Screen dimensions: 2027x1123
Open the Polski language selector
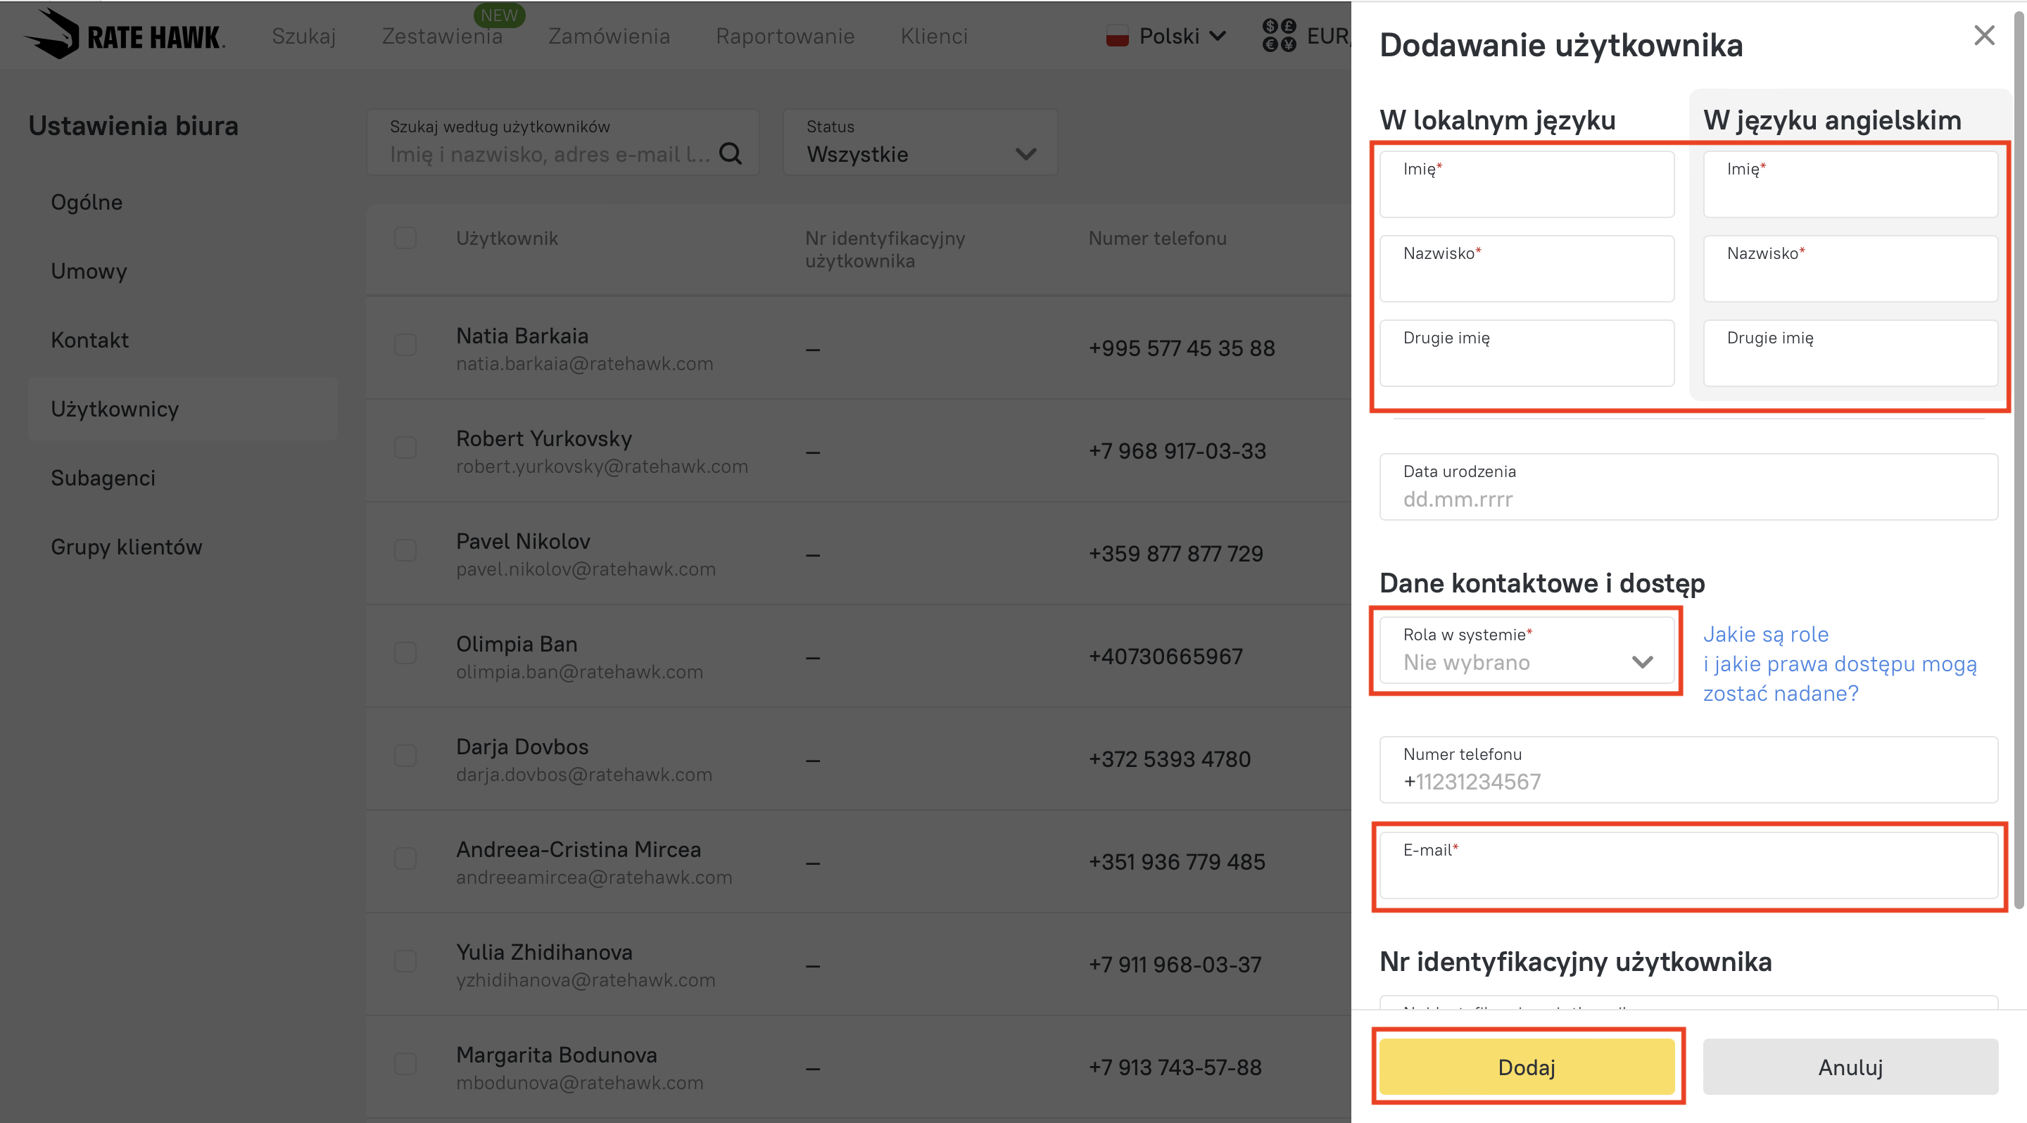pyautogui.click(x=1168, y=36)
